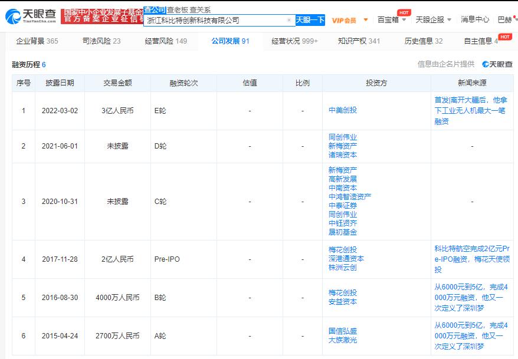Select the amount cell 2700万人民币
Screen dimensions: 518x359
117,335
